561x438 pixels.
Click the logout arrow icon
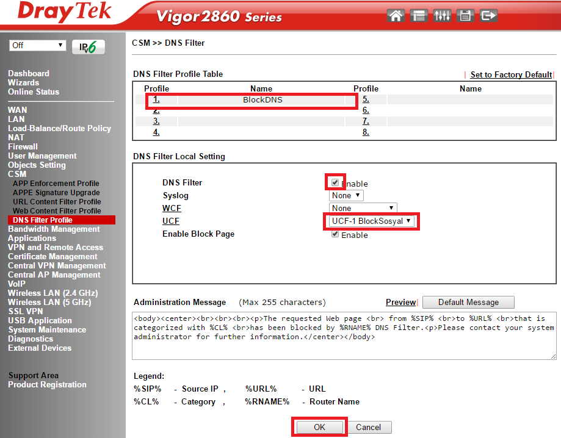[x=488, y=16]
